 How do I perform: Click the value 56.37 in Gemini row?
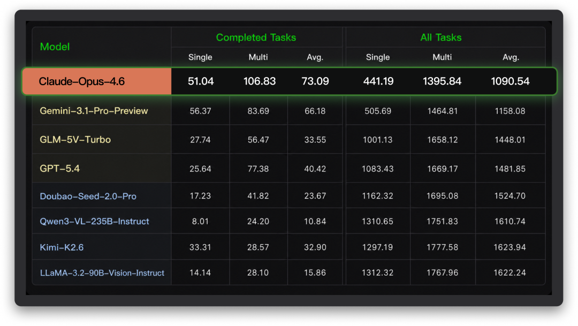click(201, 111)
